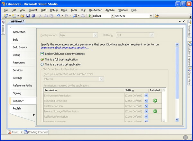193x141 pixels.
Task: Select This is a partial trust application
Action: coord(42,64)
